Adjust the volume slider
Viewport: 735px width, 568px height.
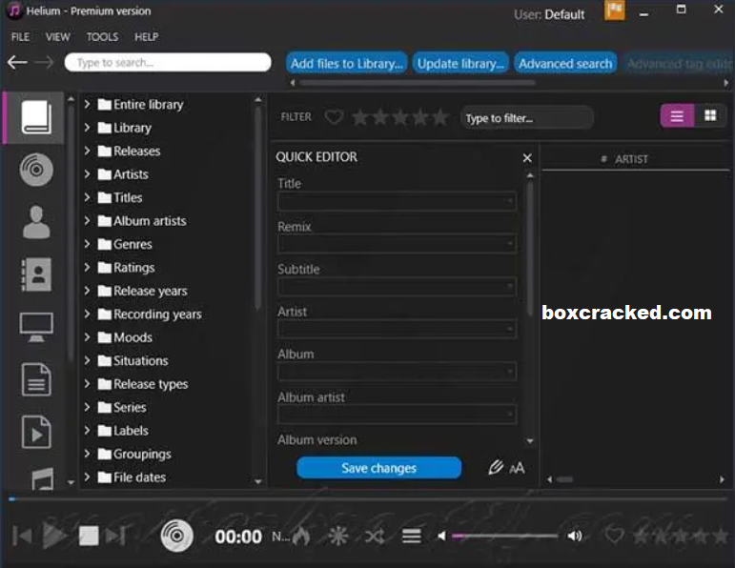504,537
